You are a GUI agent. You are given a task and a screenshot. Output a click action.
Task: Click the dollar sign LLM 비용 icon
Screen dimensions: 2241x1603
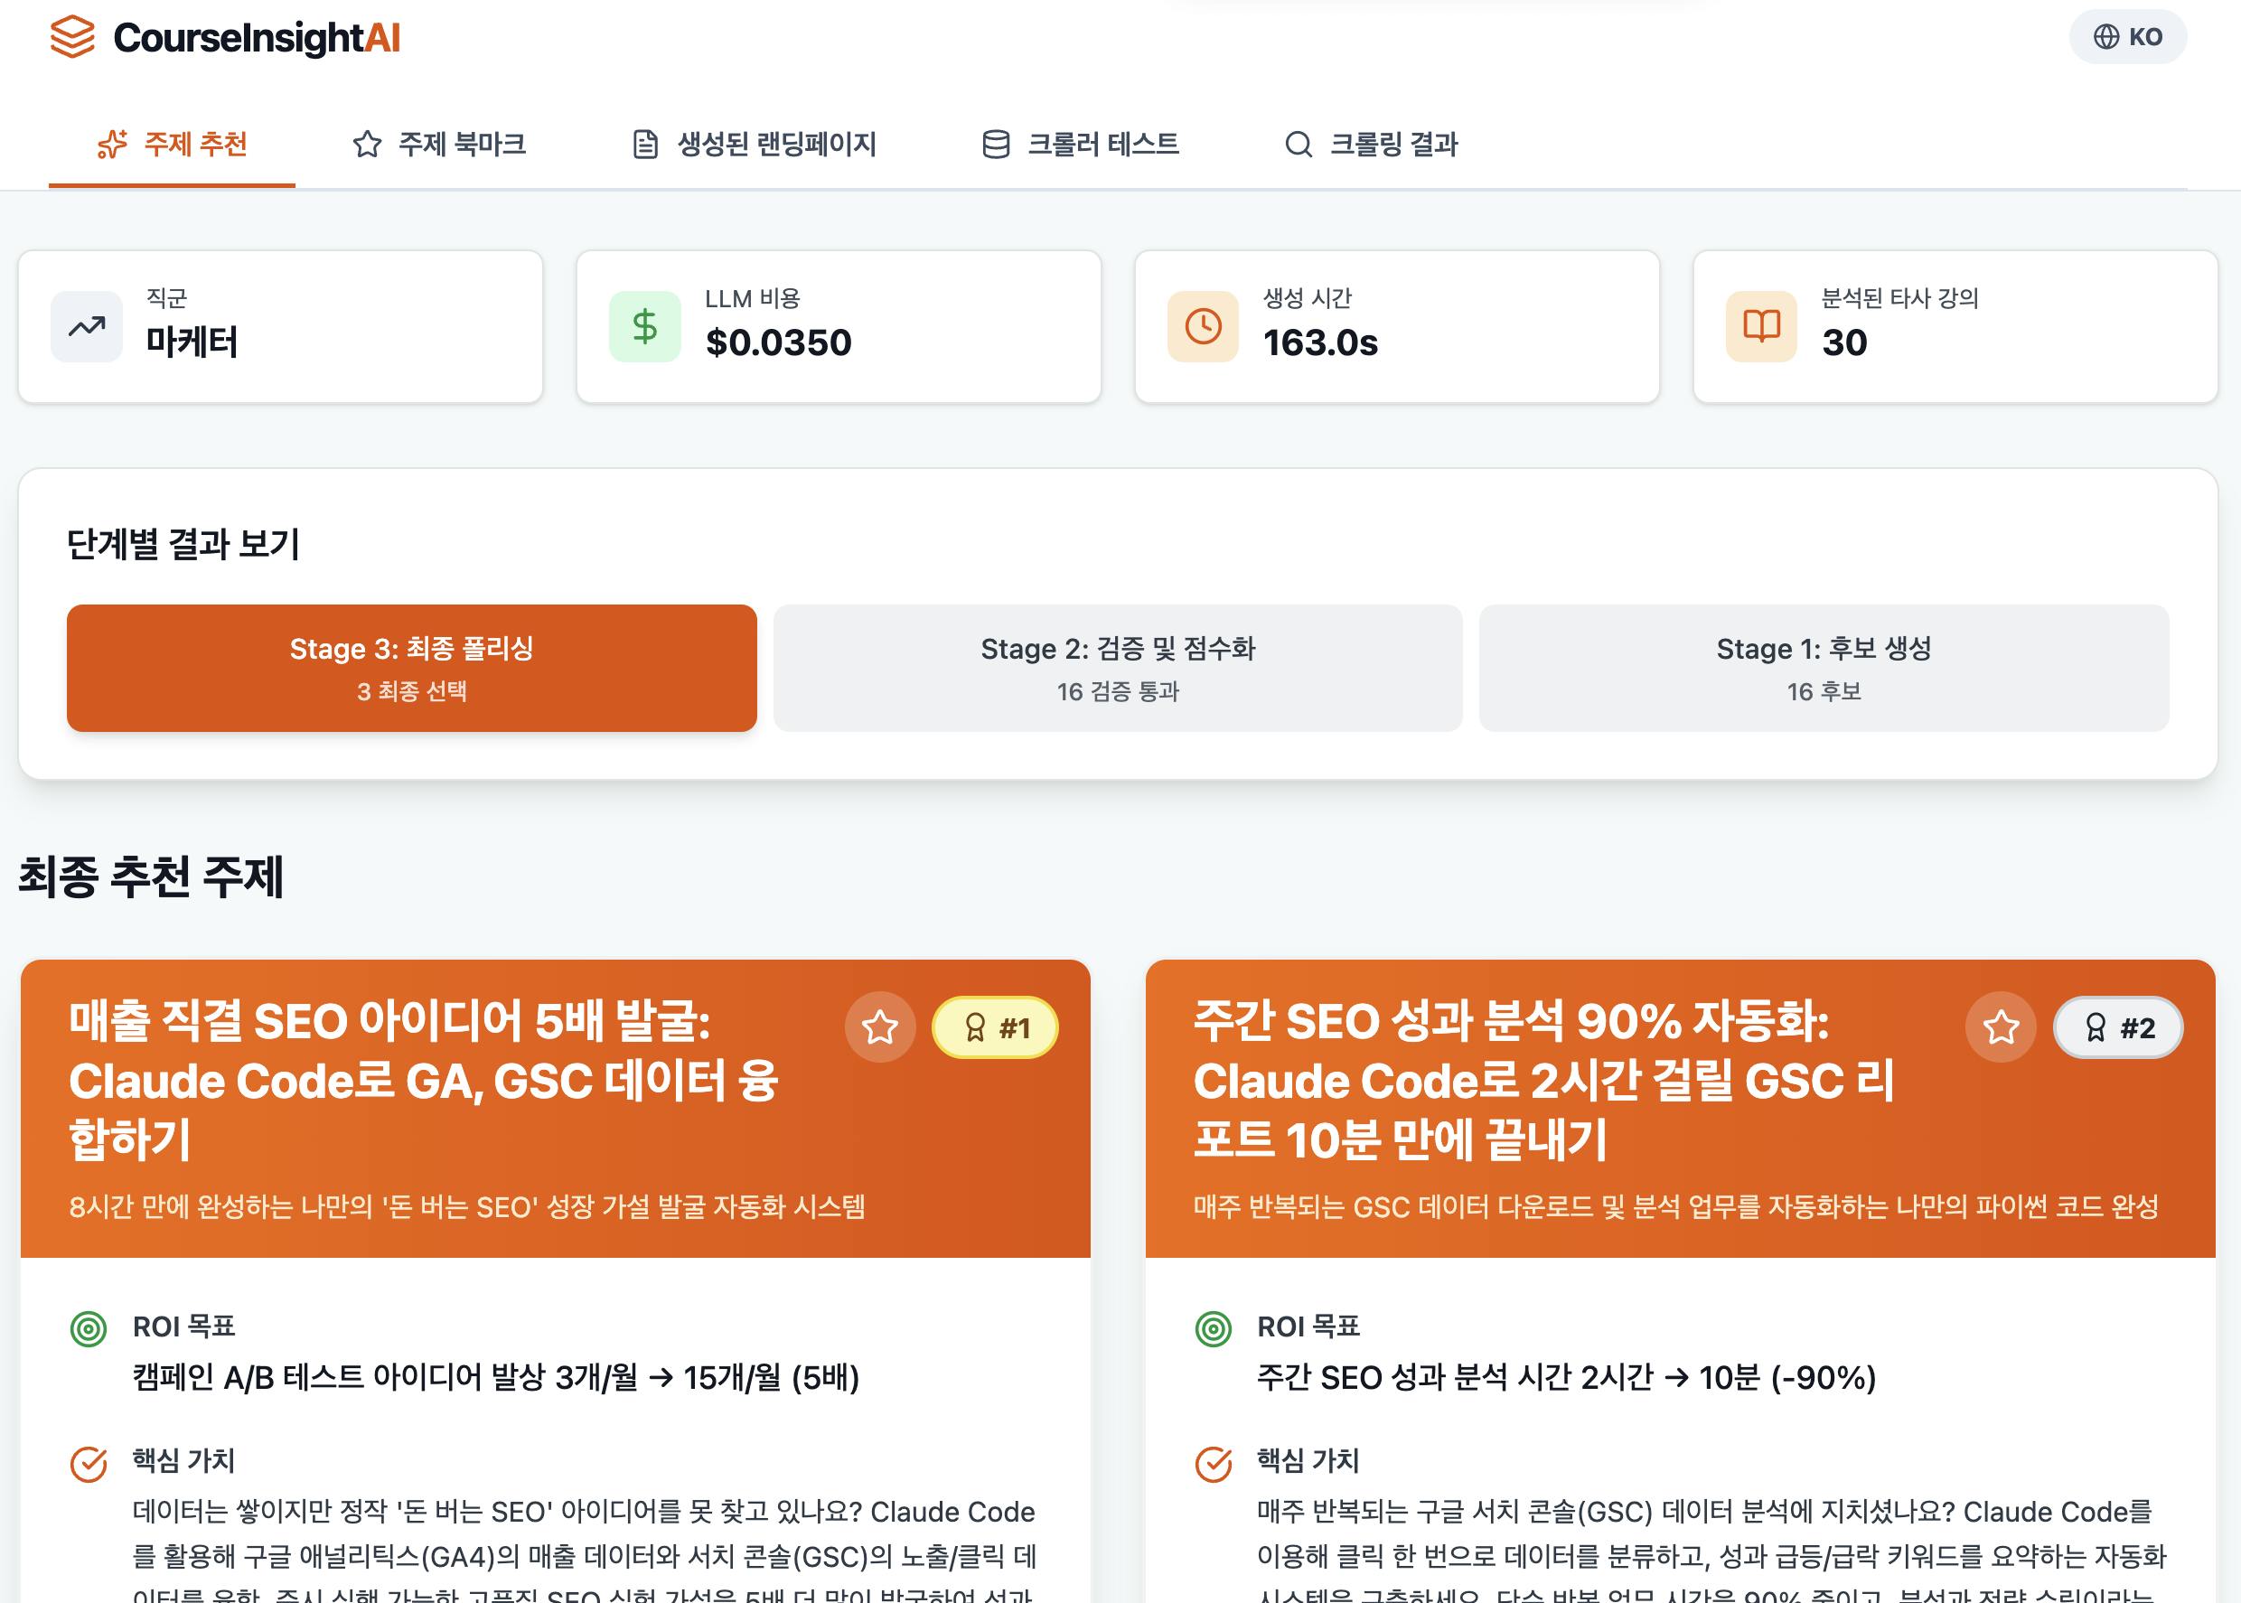[644, 327]
